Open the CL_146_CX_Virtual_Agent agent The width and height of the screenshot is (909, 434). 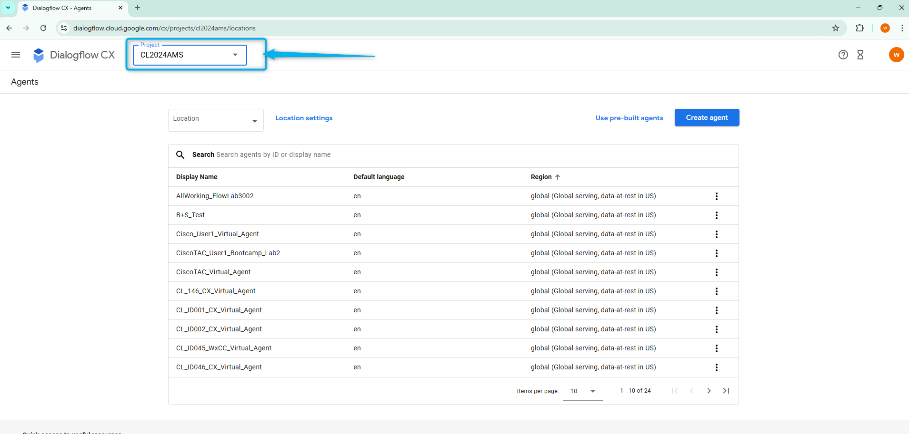(x=216, y=291)
